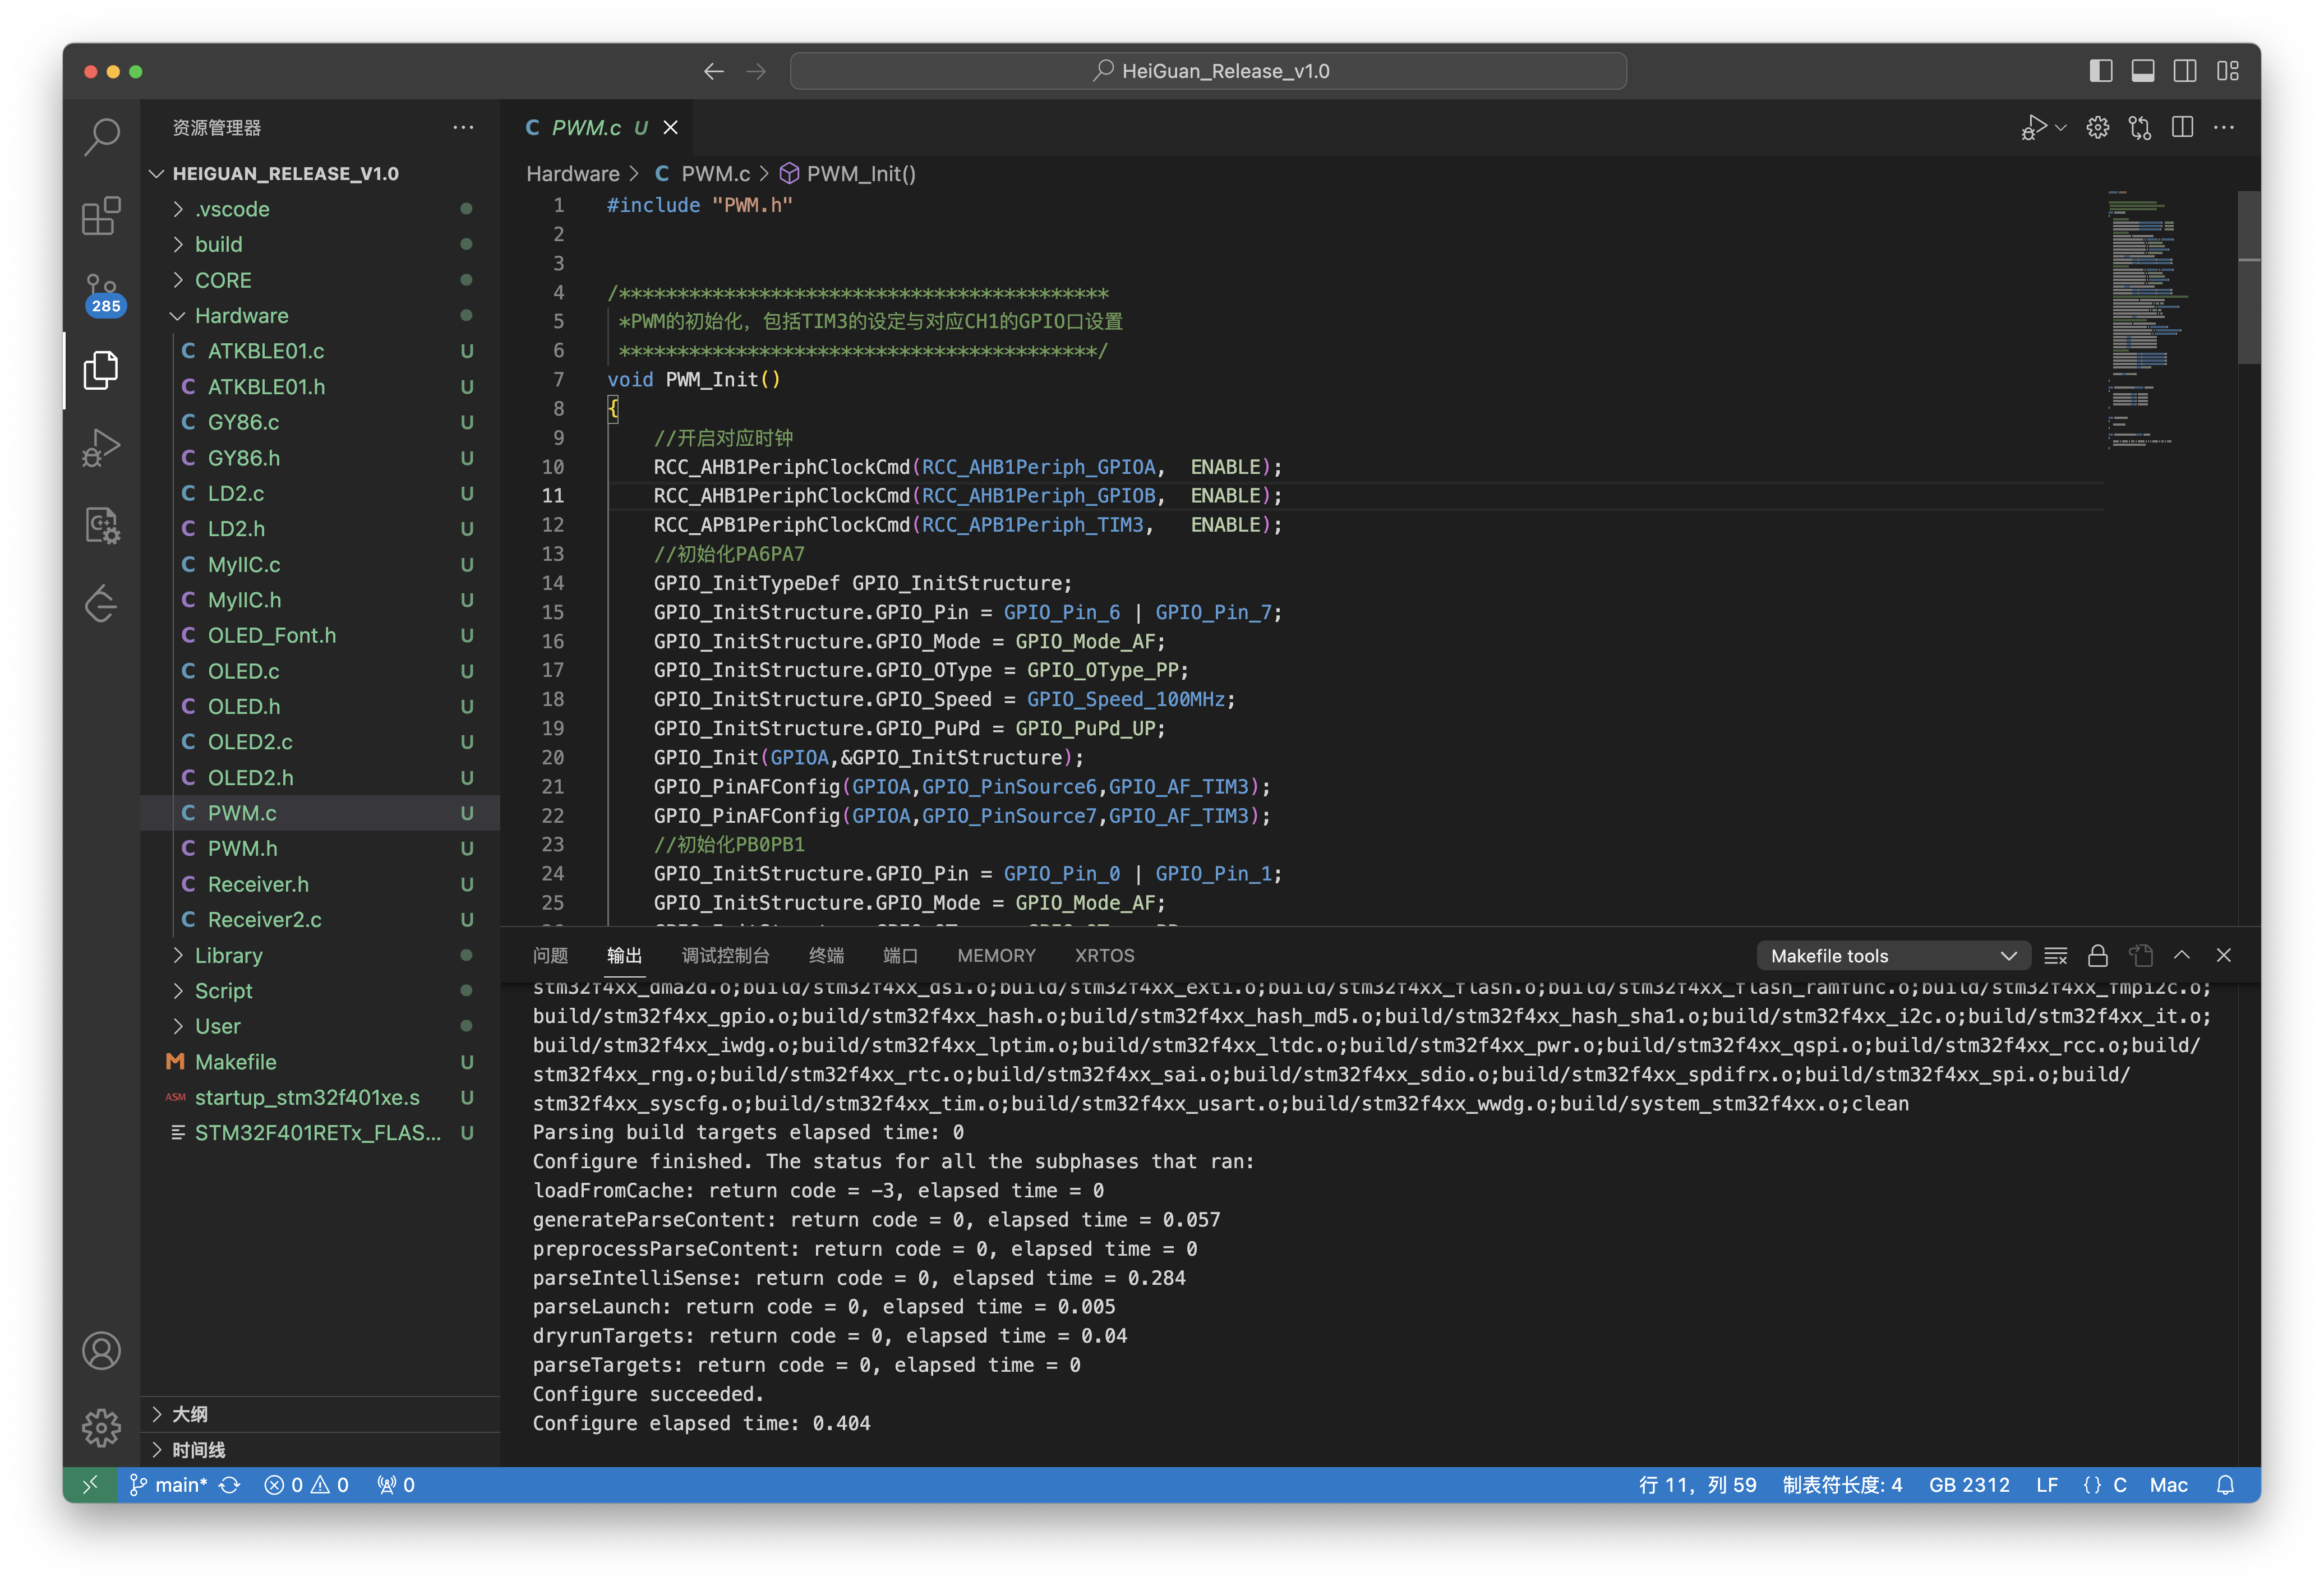Open the Run and Debug view

click(101, 447)
